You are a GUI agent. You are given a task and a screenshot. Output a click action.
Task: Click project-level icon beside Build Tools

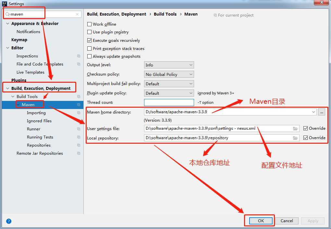coord(79,96)
